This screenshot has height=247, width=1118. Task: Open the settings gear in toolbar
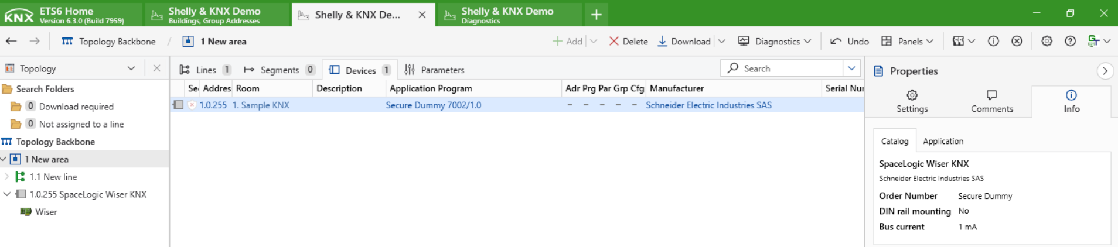coord(1047,41)
